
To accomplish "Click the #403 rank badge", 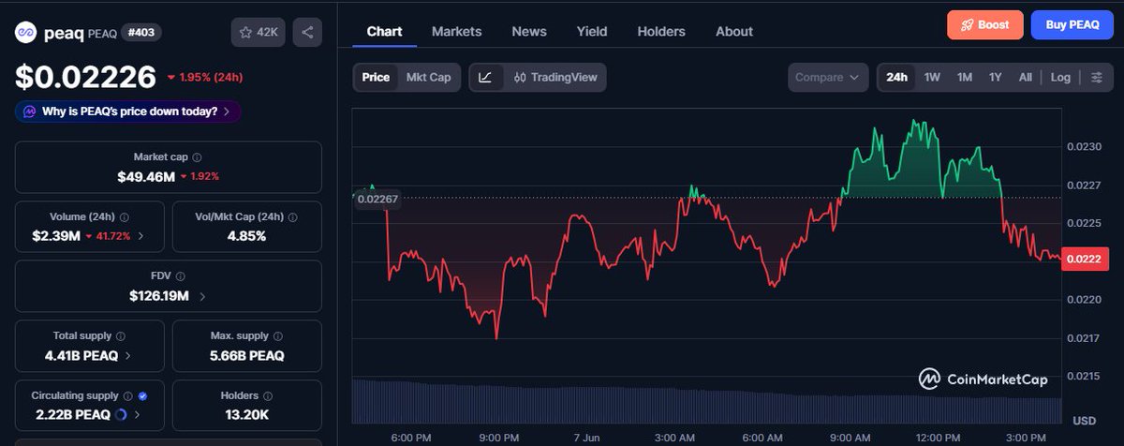I will pyautogui.click(x=142, y=33).
